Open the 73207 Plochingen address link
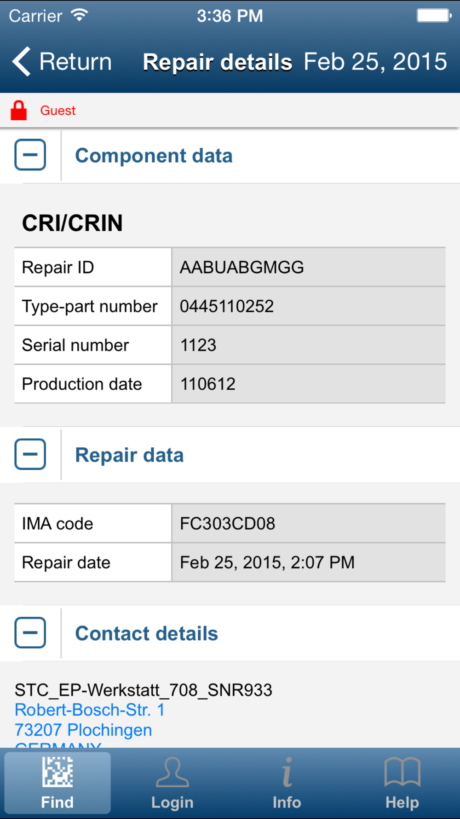This screenshot has height=819, width=460. click(x=83, y=730)
